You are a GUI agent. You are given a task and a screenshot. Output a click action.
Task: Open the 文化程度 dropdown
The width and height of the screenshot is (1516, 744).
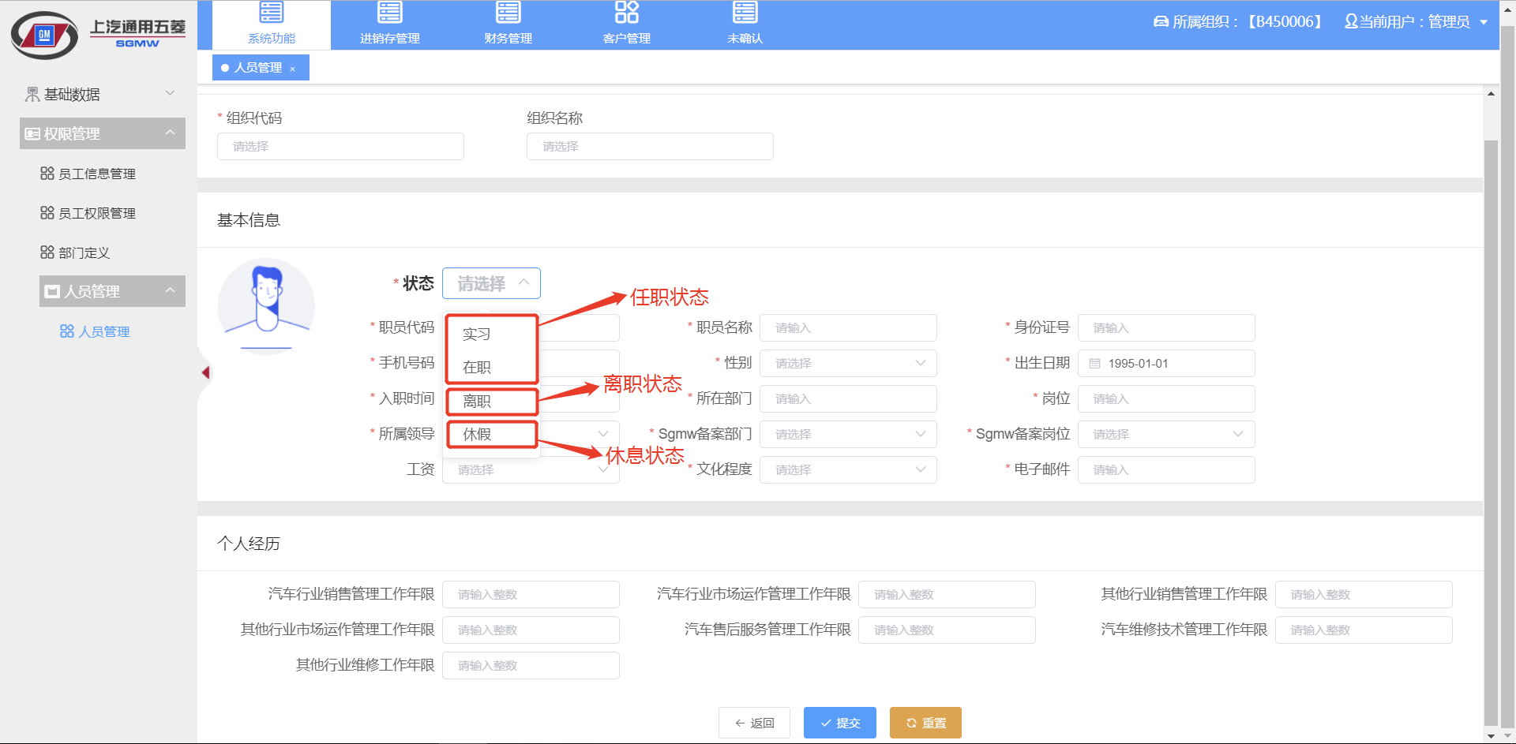point(848,470)
